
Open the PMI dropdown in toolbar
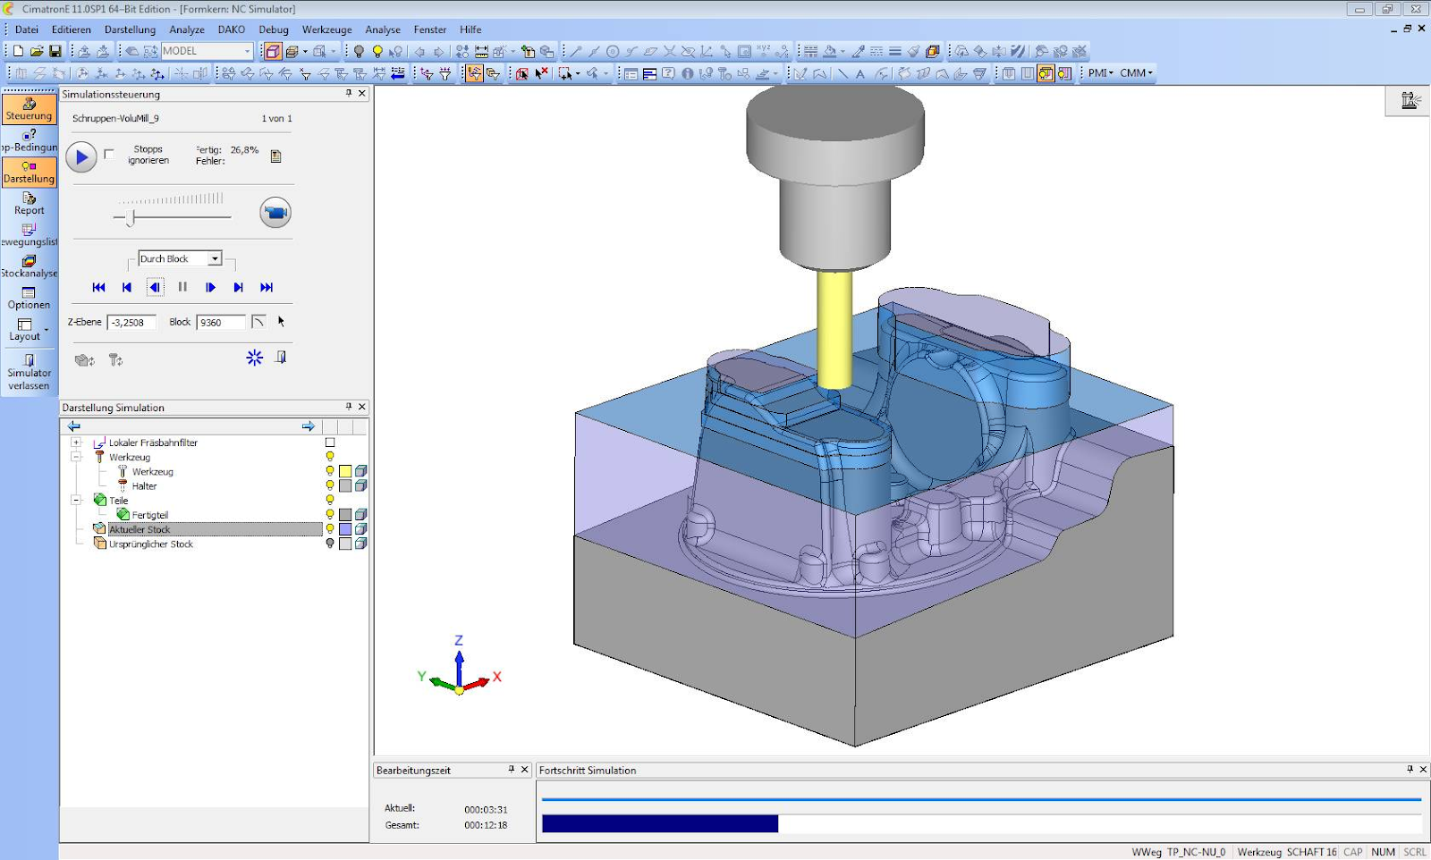coord(1100,72)
